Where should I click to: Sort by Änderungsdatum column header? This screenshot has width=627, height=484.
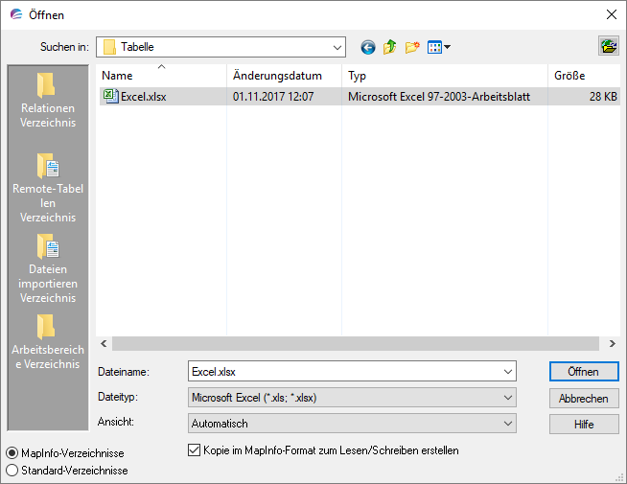click(x=284, y=76)
